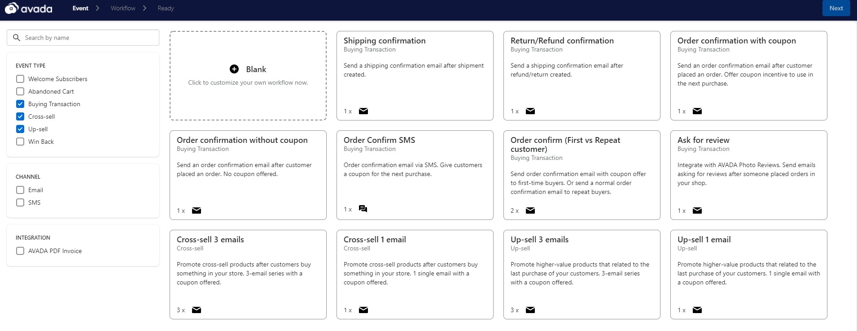Choose the Up-sell 1 email template
The width and height of the screenshot is (857, 331).
pyautogui.click(x=748, y=274)
